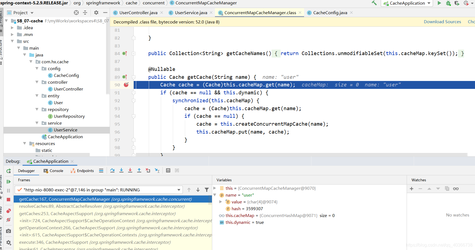Click Drop Frame icon
Image resolution: width=475 pixels, height=250 pixels.
click(x=148, y=170)
